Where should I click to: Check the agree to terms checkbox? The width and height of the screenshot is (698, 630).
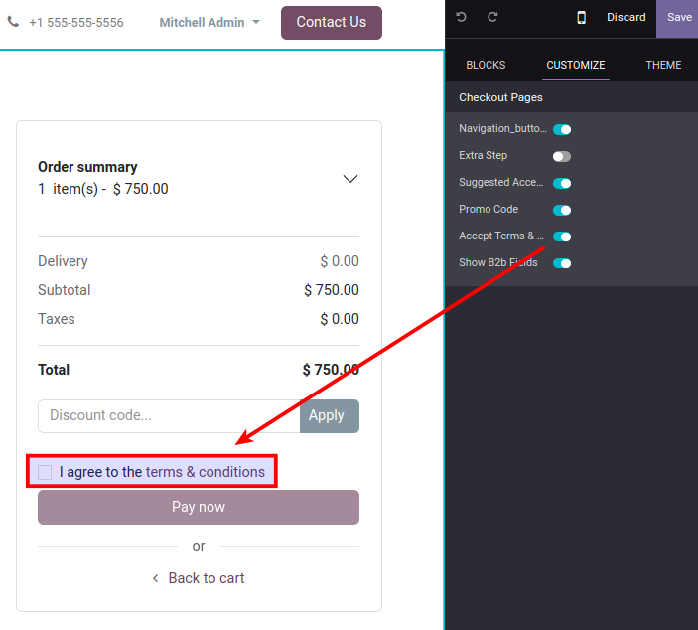point(45,472)
